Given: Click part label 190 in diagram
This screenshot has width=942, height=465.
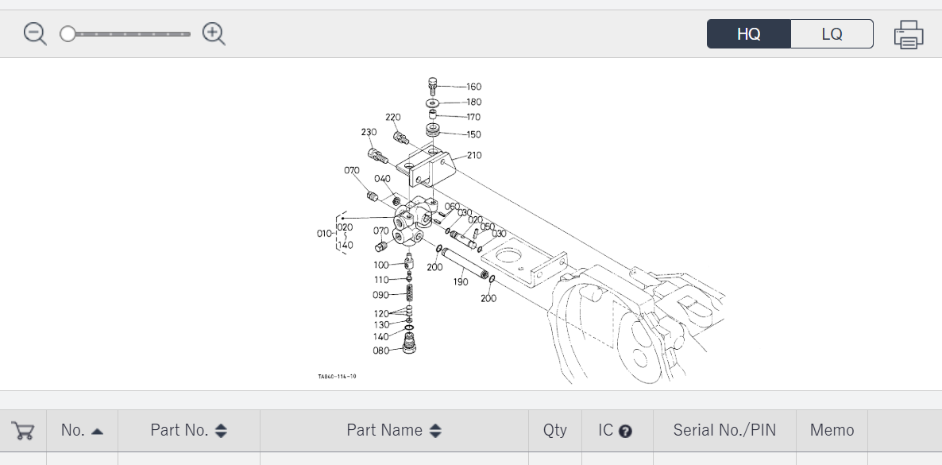Looking at the screenshot, I should coord(460,281).
